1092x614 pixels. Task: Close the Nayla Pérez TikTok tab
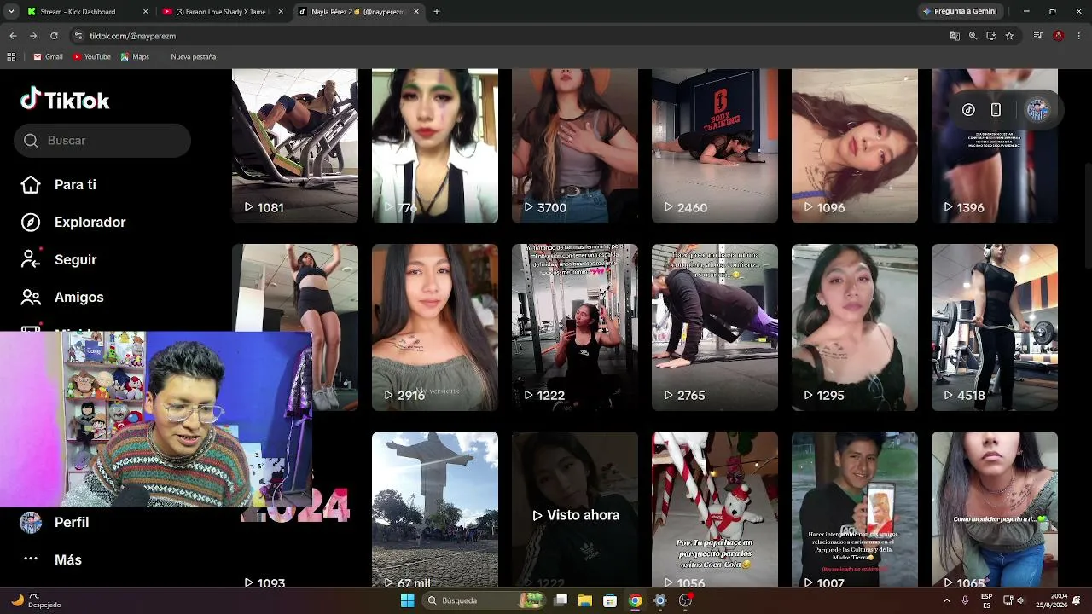pos(416,12)
